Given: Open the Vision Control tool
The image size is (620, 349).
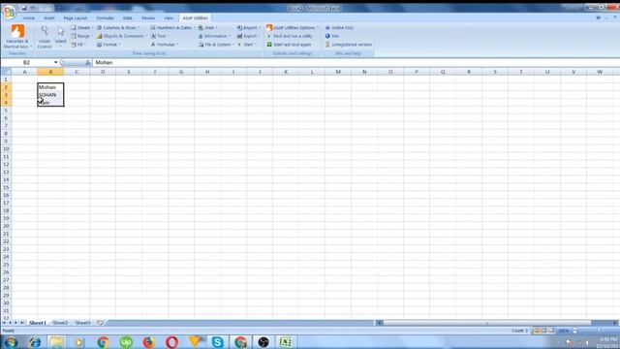Looking at the screenshot, I should point(45,37).
